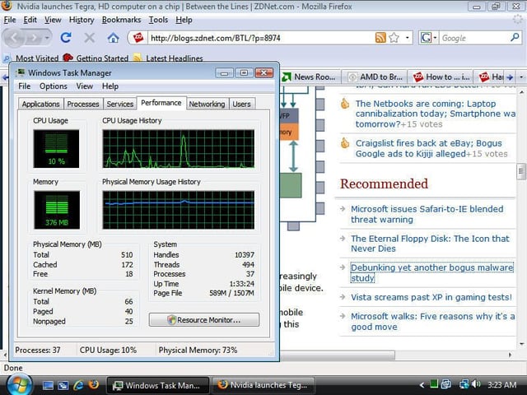The height and width of the screenshot is (395, 527).
Task: Switch to the Networking tab
Action: coord(207,105)
